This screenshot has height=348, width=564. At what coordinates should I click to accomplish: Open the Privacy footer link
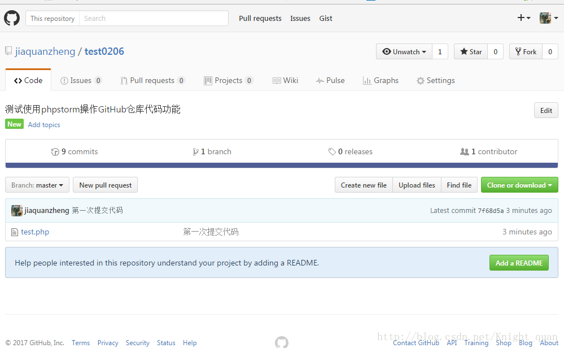(x=108, y=342)
